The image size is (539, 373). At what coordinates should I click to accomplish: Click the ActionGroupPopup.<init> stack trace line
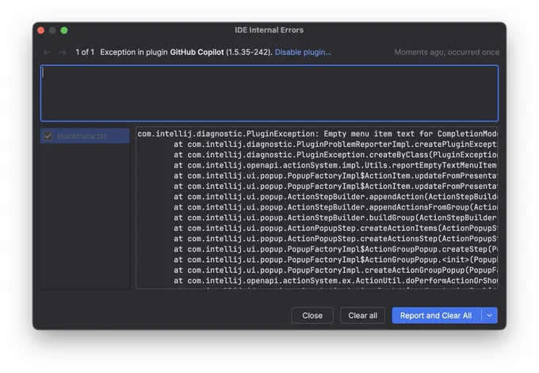335,260
